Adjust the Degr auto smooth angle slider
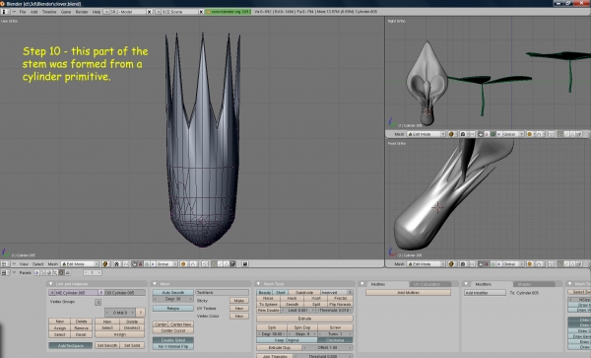591x358 pixels. pos(173,299)
